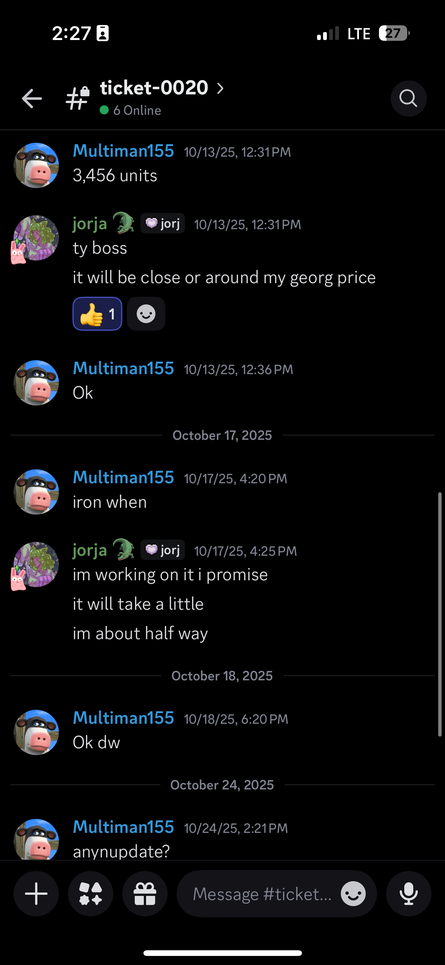This screenshot has width=445, height=965.
Task: Tap the message scrollbar handle
Action: click(x=440, y=614)
